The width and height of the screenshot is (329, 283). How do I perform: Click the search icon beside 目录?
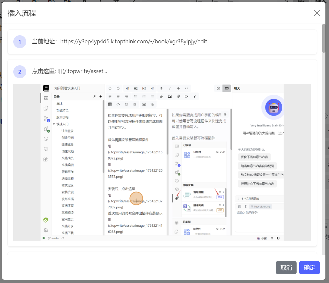95,96
